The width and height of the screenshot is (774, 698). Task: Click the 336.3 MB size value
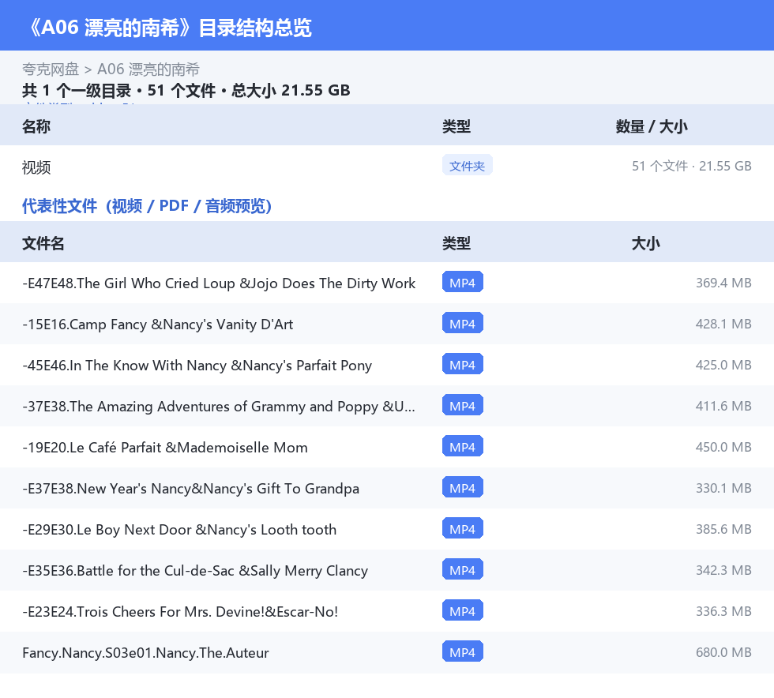[x=723, y=610]
